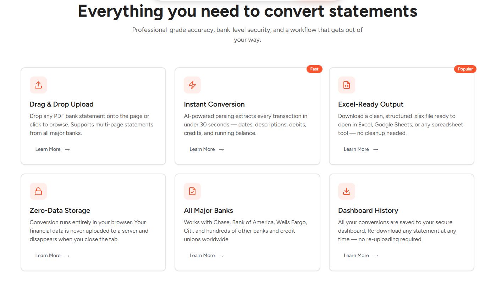Follow Learn More link for All Major Banks

[x=206, y=256]
